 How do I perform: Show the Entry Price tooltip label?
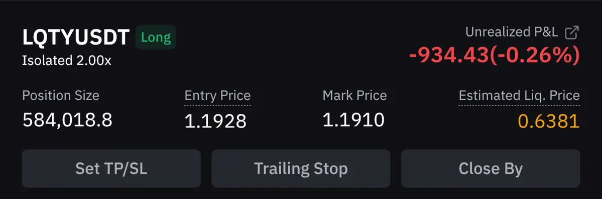coord(218,95)
